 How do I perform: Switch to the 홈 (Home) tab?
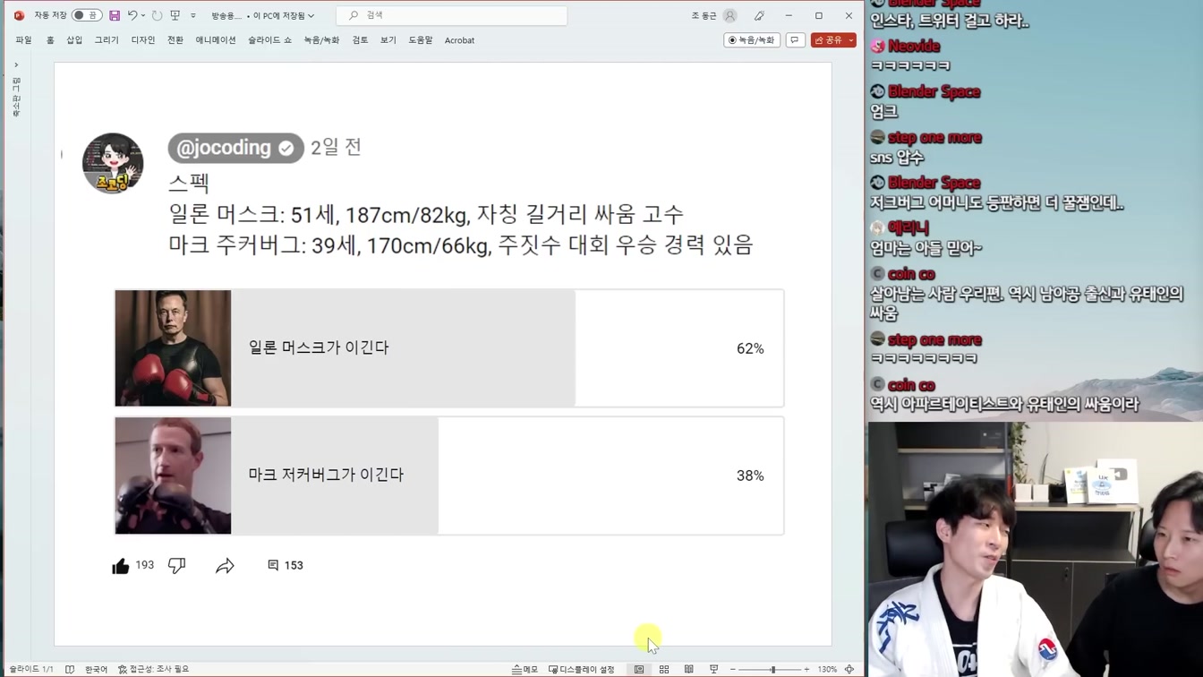[50, 40]
